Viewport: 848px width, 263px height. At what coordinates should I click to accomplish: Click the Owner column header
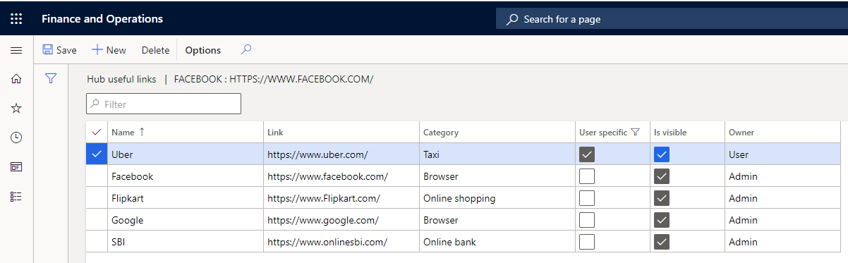(783, 132)
